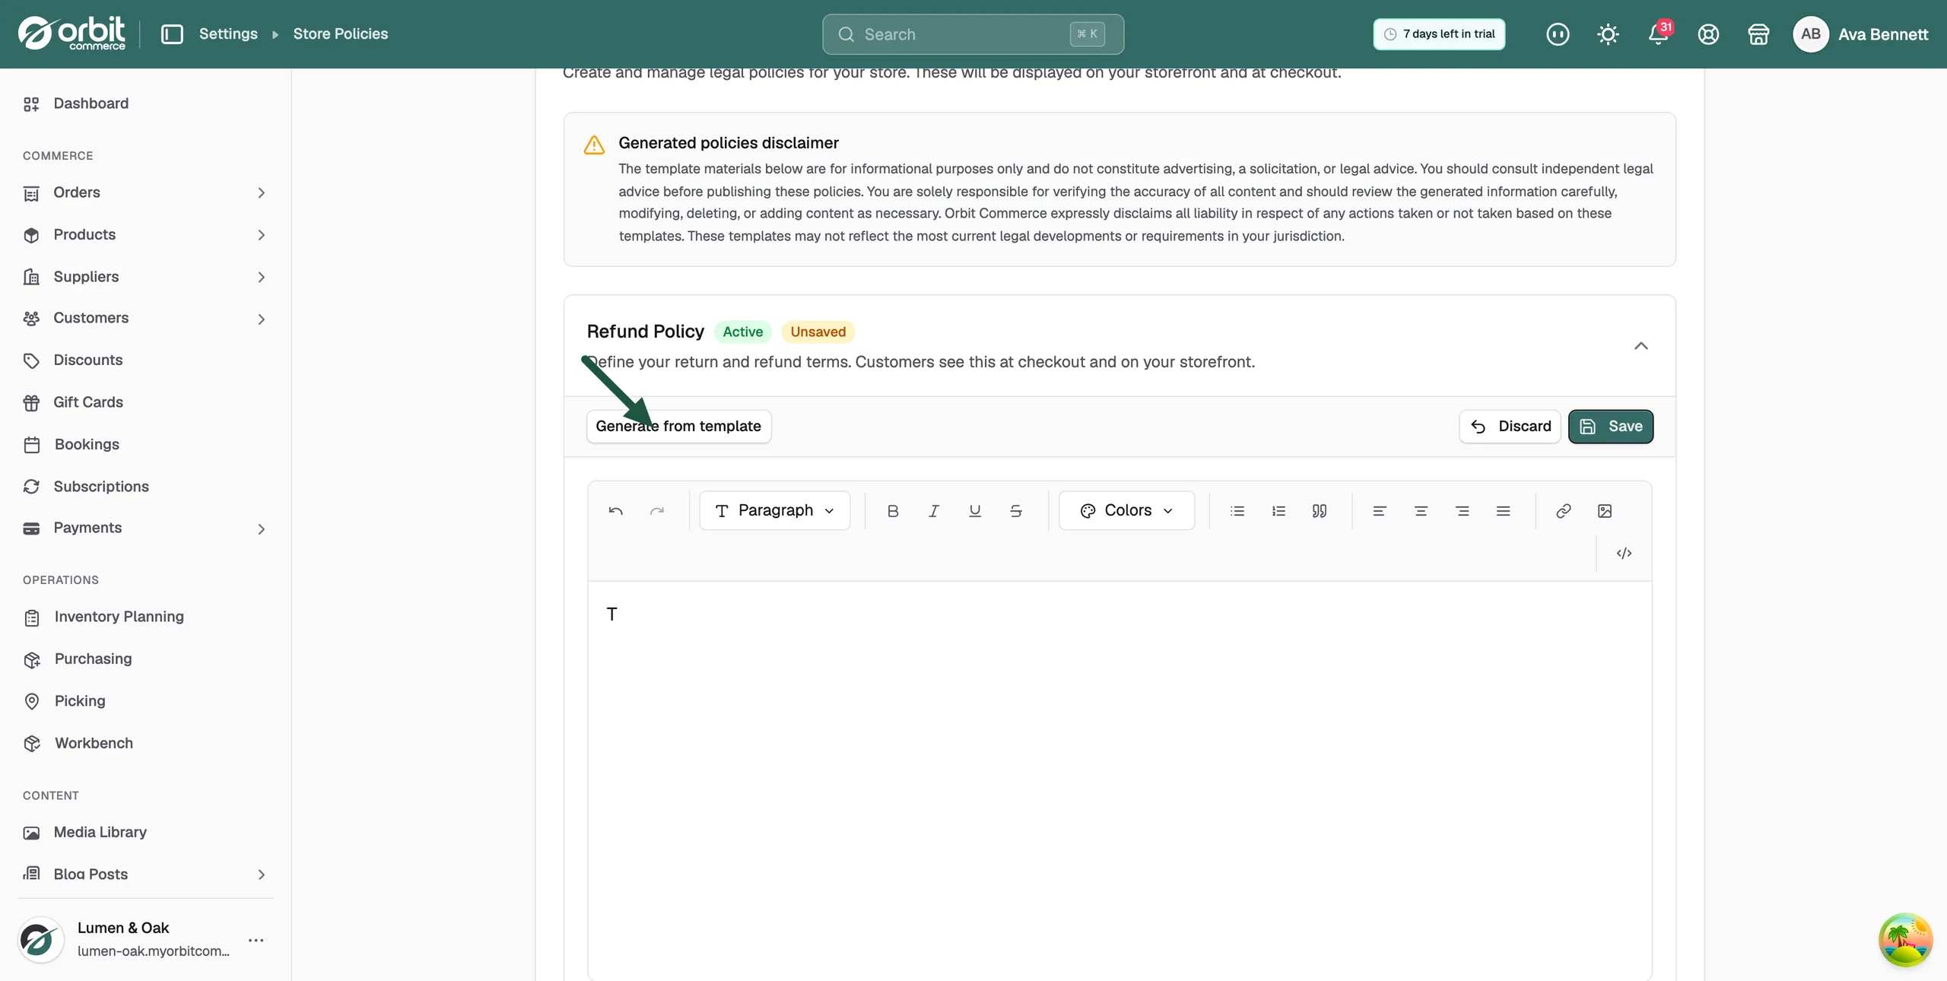This screenshot has height=981, width=1947.
Task: Click the Media Library icon
Action: point(31,833)
